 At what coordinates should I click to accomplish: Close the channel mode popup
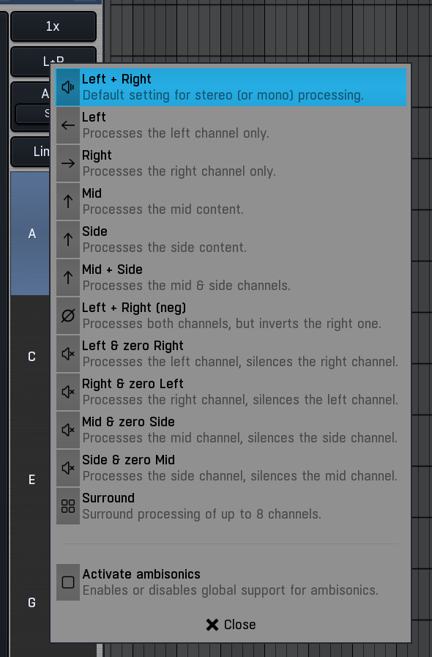231,625
